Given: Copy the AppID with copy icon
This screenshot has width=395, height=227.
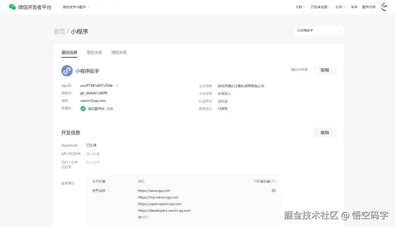Looking at the screenshot, I should pyautogui.click(x=116, y=85).
